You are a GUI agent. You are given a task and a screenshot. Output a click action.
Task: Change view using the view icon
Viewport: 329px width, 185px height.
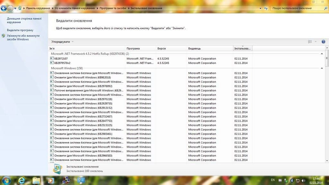[x=310, y=42]
